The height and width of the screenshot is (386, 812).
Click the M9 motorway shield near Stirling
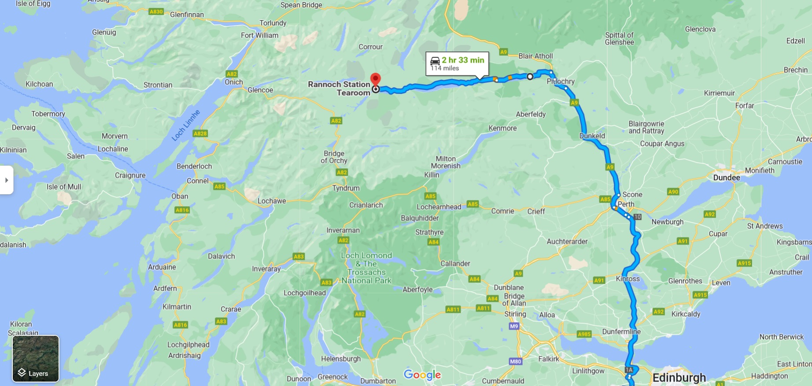(x=514, y=326)
